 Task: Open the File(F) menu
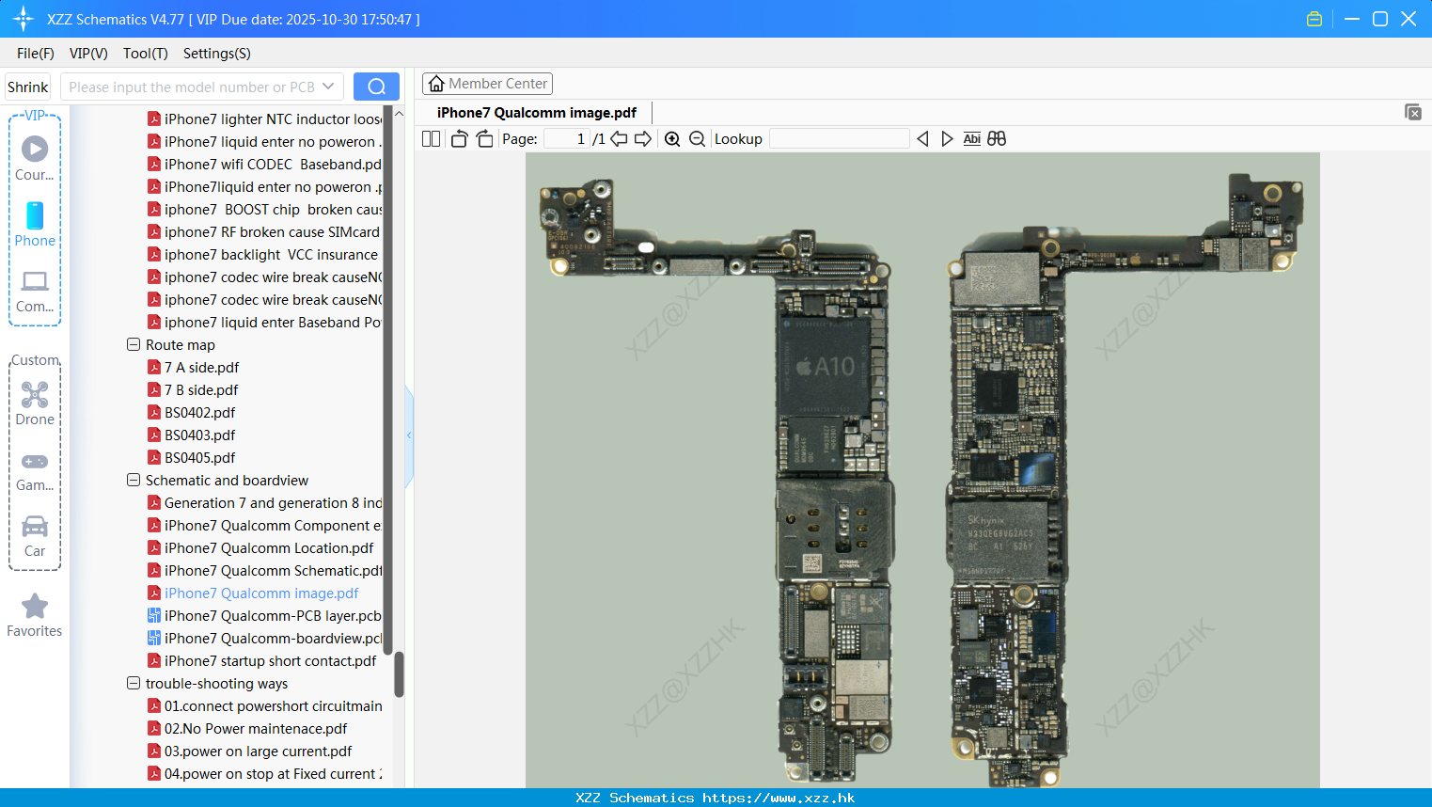point(36,54)
